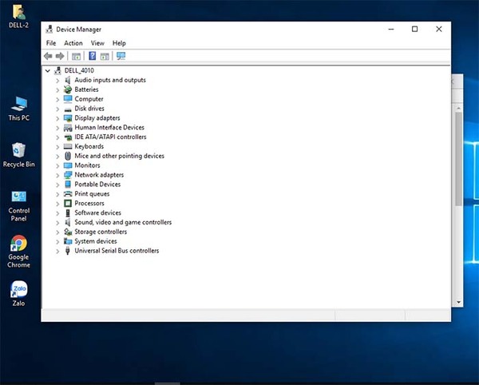Click Scan for hardware changes toolbar icon
479x385 pixels.
(121, 56)
